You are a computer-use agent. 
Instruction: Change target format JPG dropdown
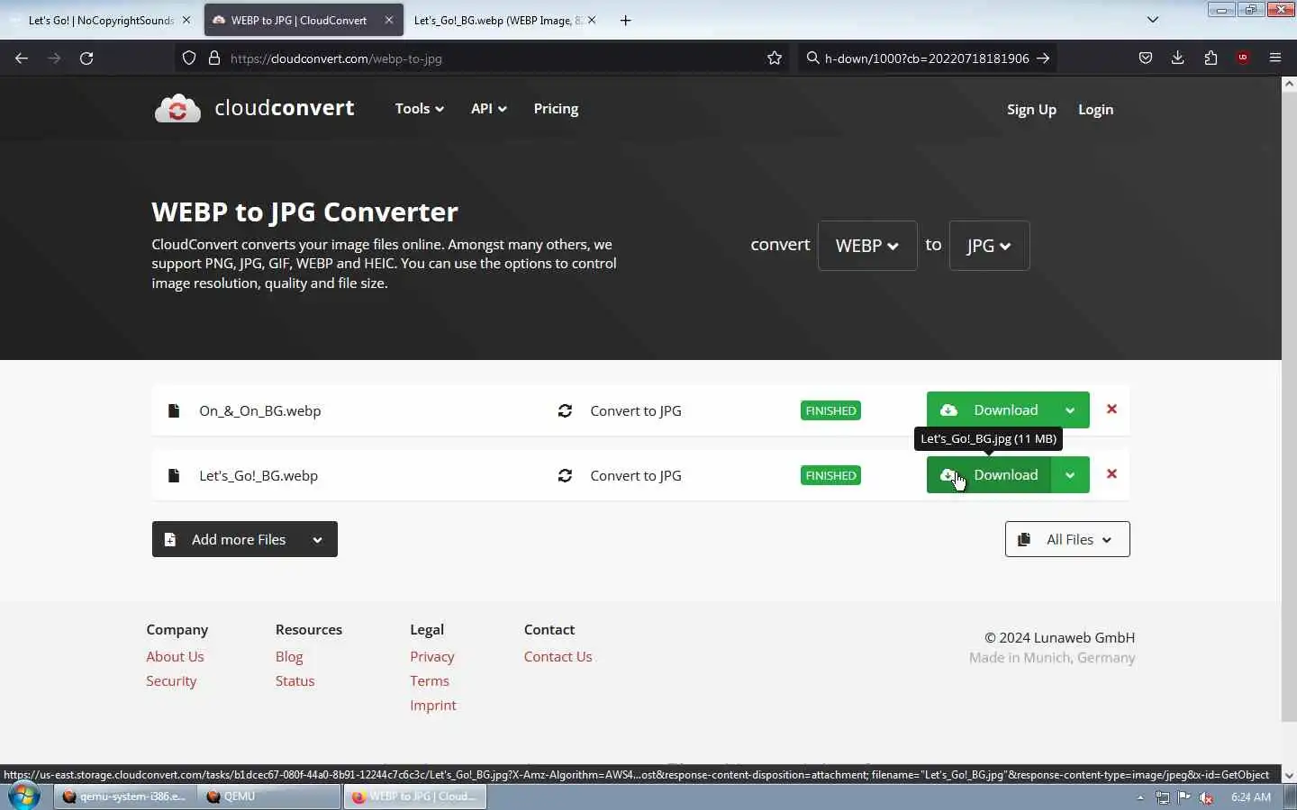click(x=989, y=246)
